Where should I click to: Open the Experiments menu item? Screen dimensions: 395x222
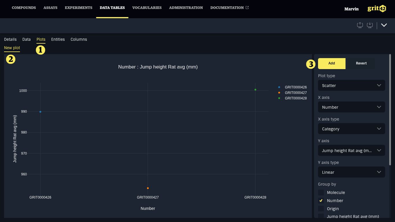tap(78, 8)
